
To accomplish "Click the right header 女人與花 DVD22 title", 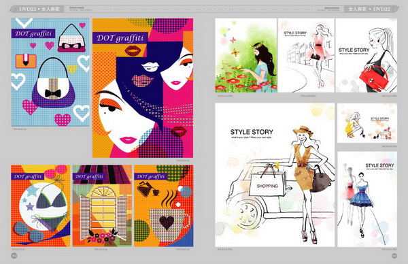I will point(369,9).
